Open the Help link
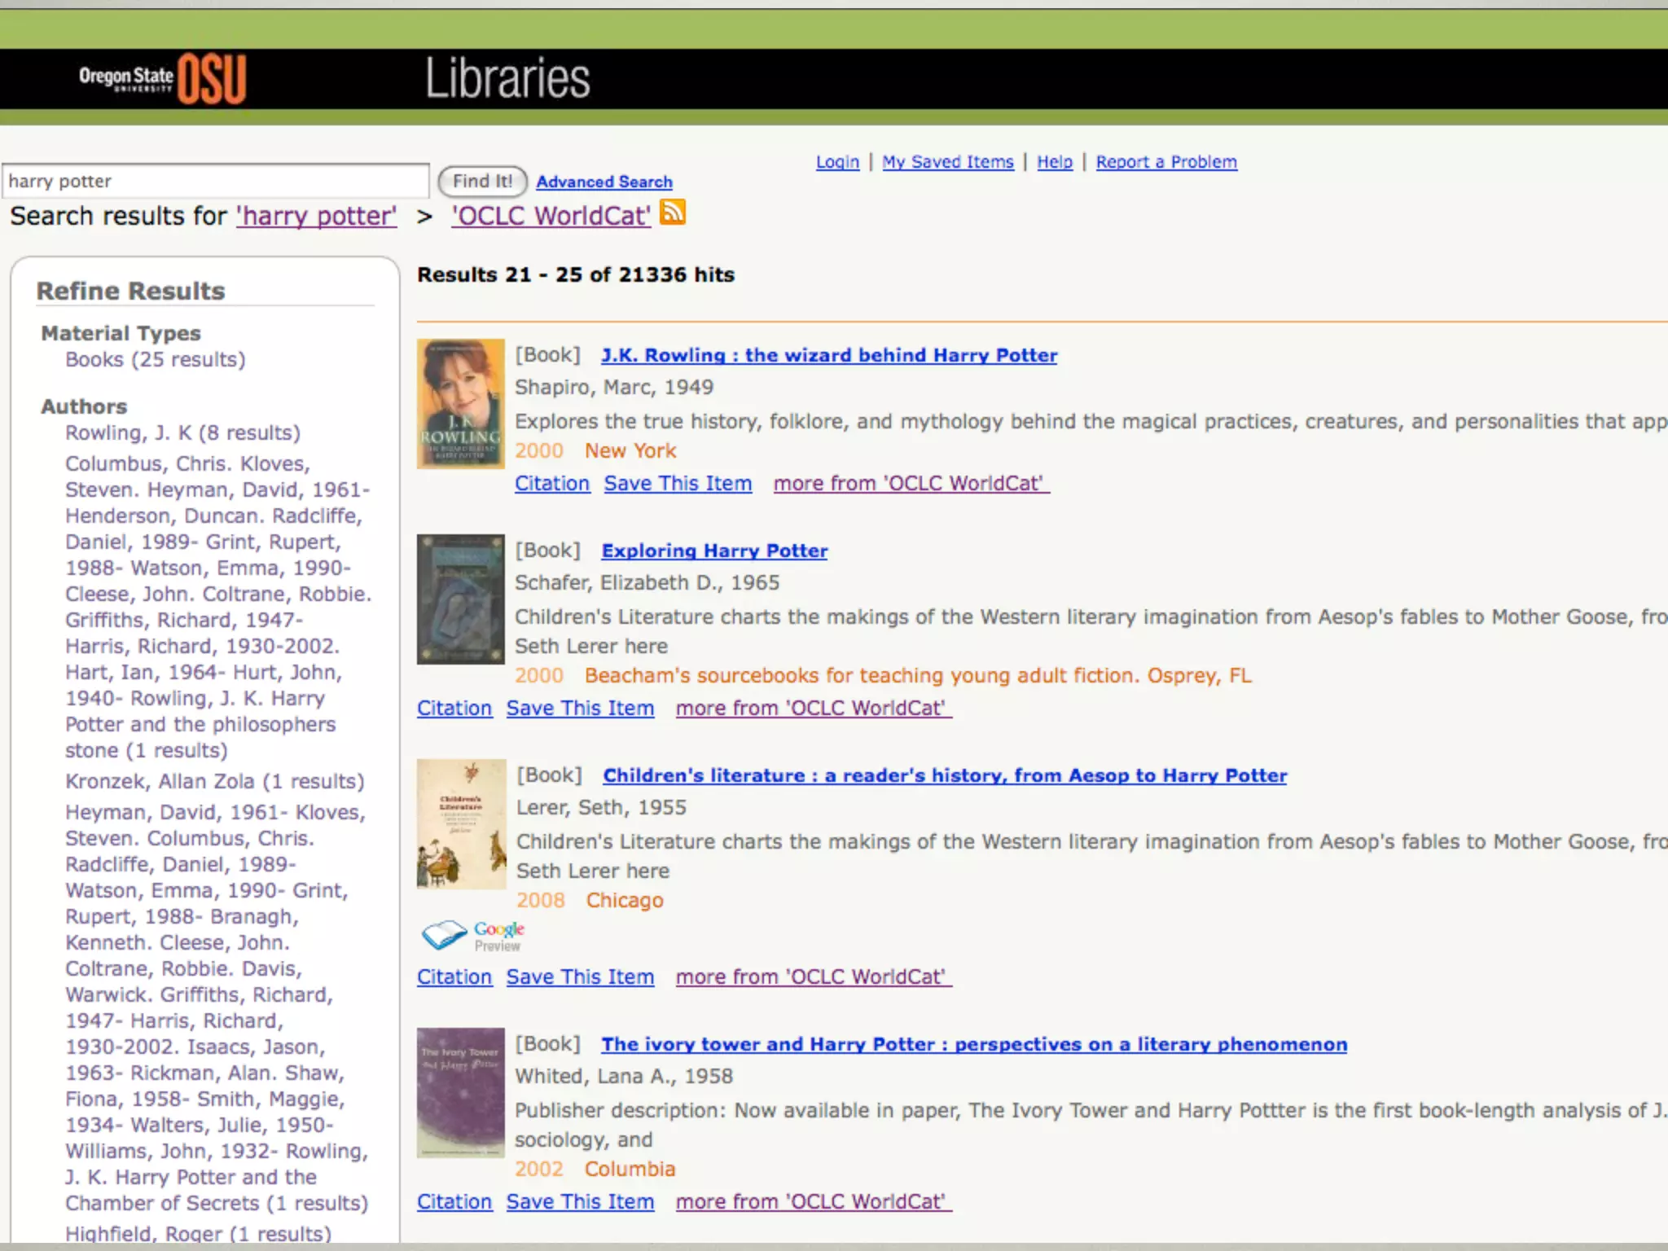This screenshot has height=1251, width=1668. pos(1054,162)
